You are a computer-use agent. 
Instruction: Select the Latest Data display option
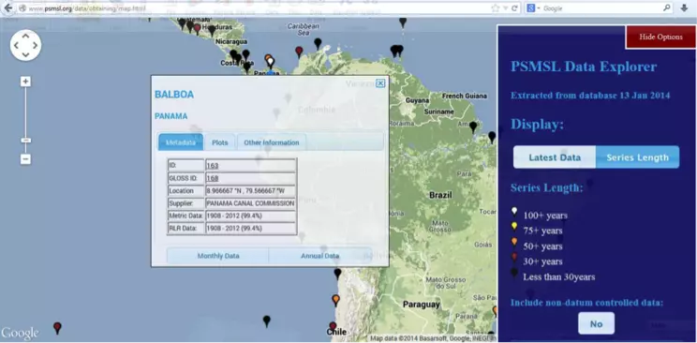point(555,157)
